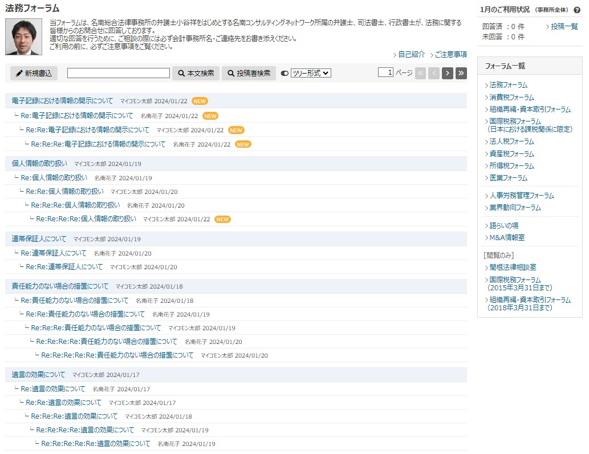Open the ご注意事項 link

point(450,55)
